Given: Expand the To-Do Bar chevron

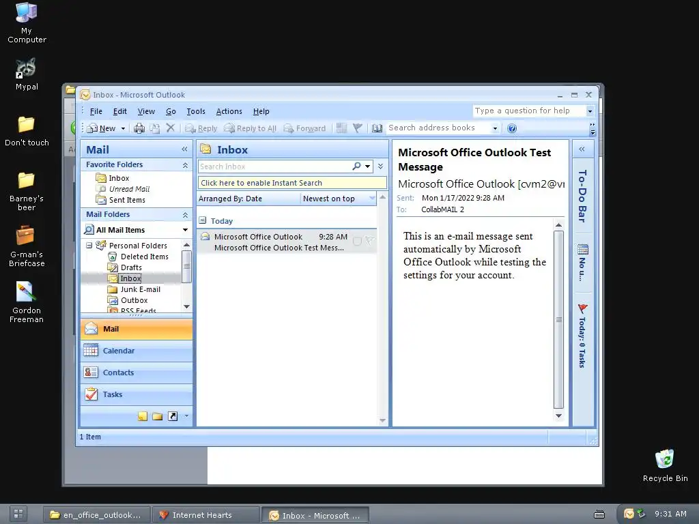Looking at the screenshot, I should click(582, 149).
